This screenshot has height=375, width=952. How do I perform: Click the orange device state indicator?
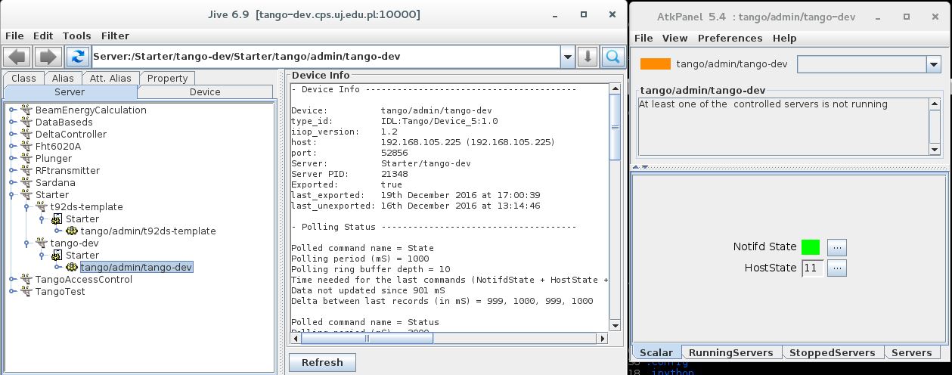click(655, 64)
